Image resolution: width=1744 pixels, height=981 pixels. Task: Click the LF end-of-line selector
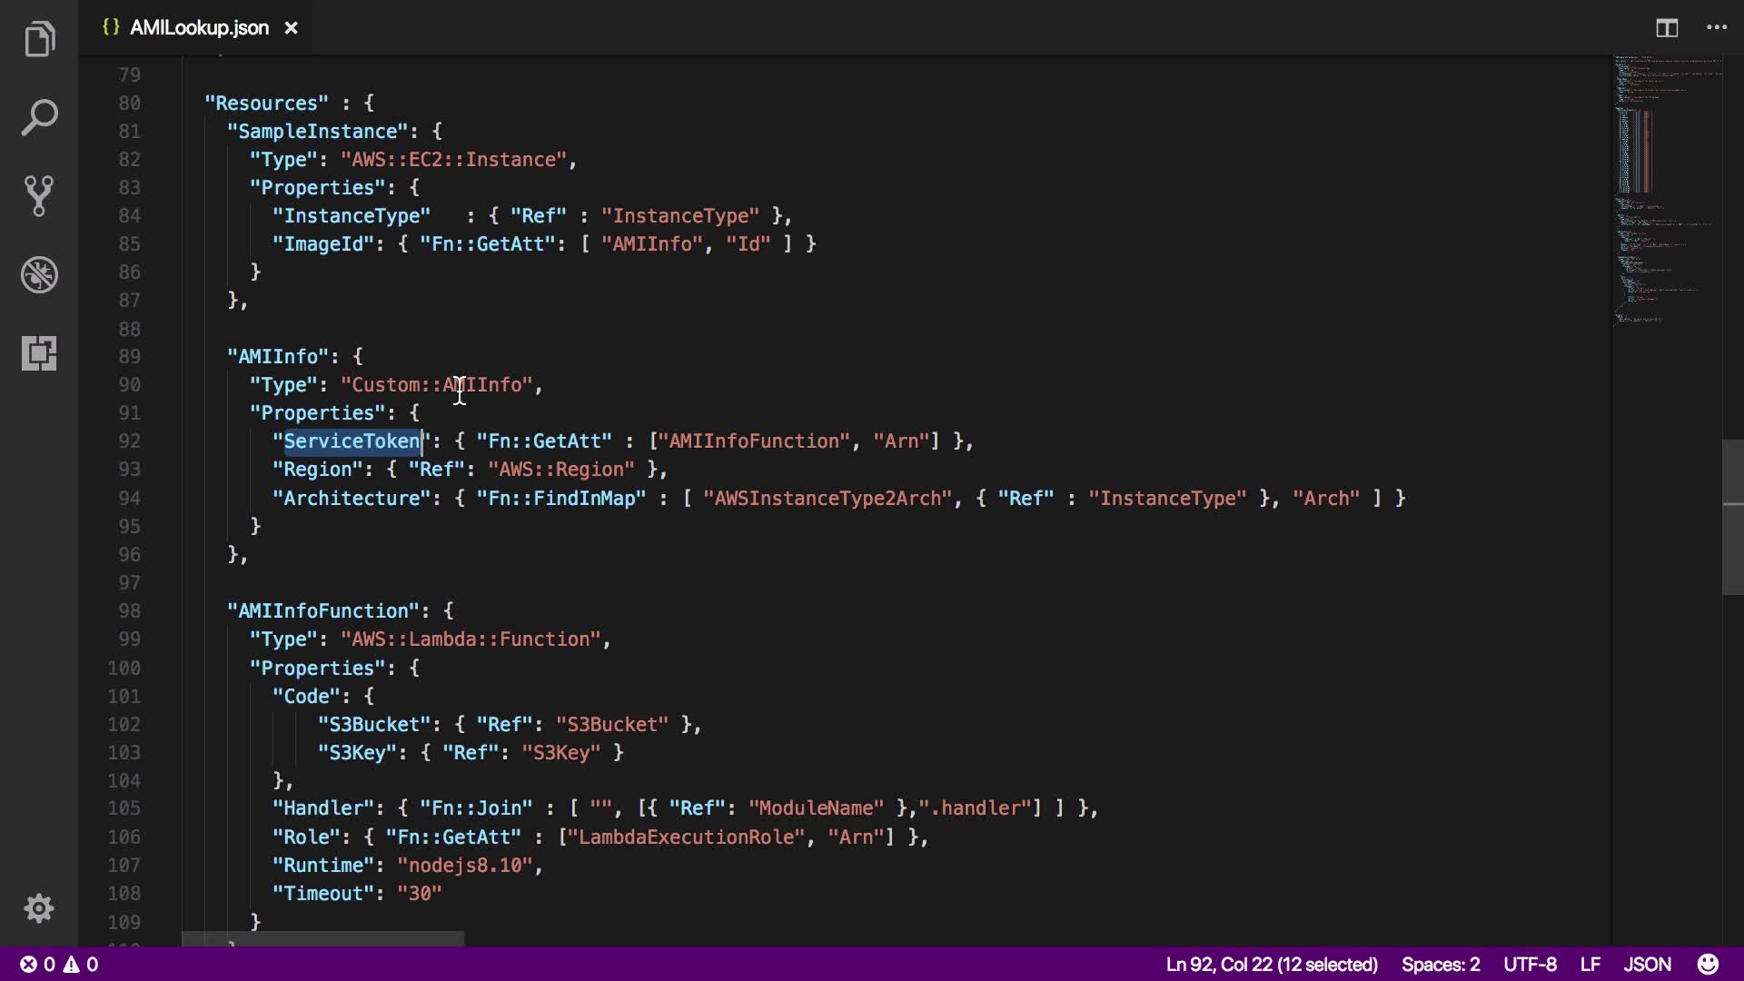click(1590, 964)
